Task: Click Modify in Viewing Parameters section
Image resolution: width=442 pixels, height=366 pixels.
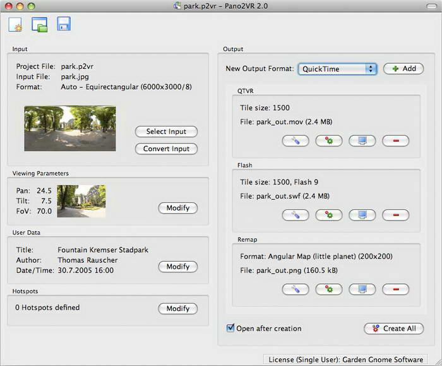Action: [177, 208]
